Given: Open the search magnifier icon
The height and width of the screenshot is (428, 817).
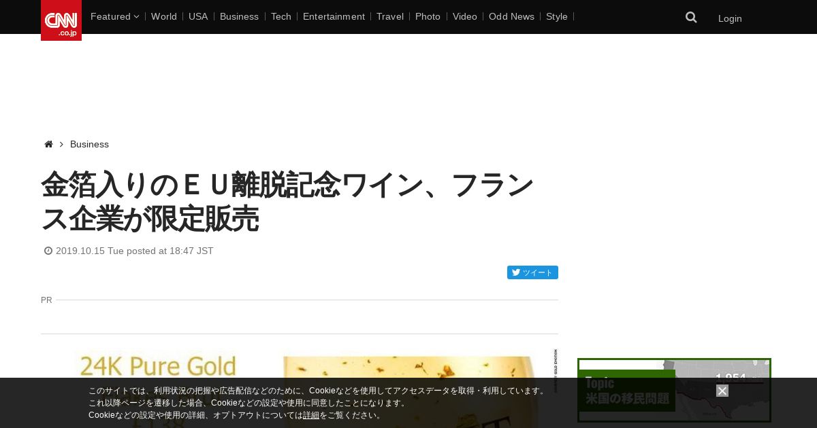Looking at the screenshot, I should [x=691, y=18].
